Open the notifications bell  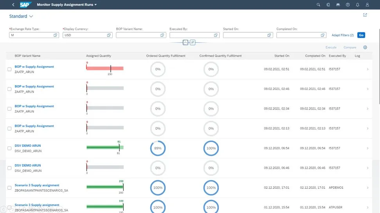point(357,5)
